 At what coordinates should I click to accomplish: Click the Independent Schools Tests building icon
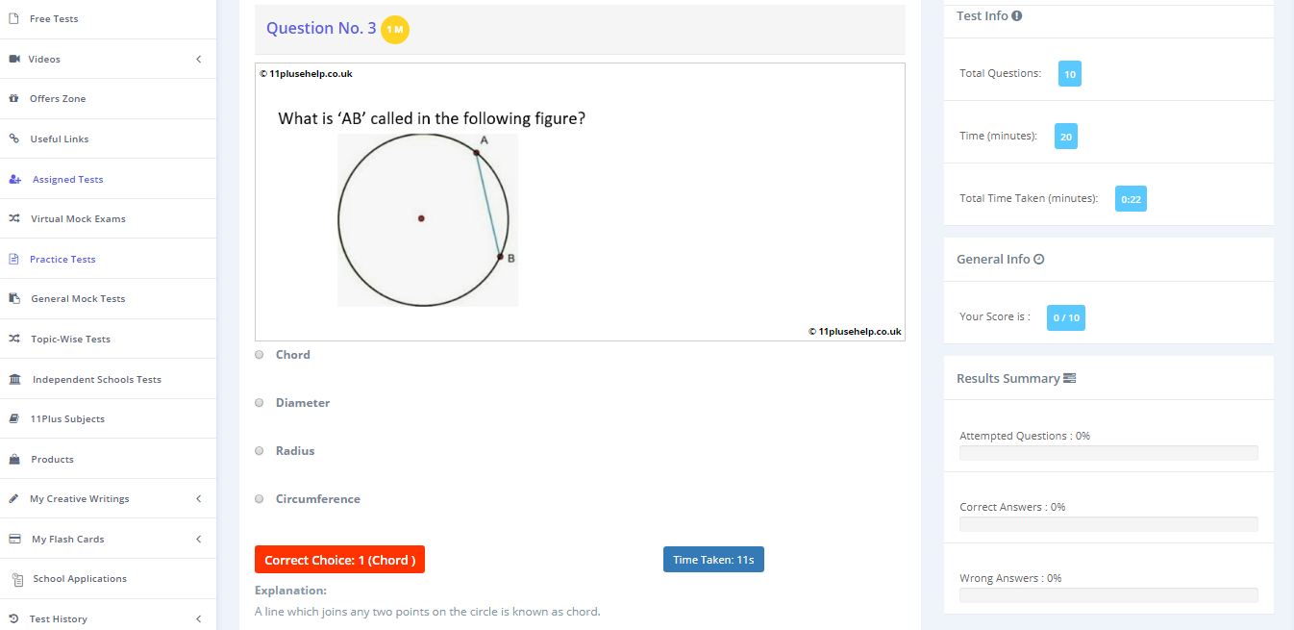pyautogui.click(x=14, y=379)
